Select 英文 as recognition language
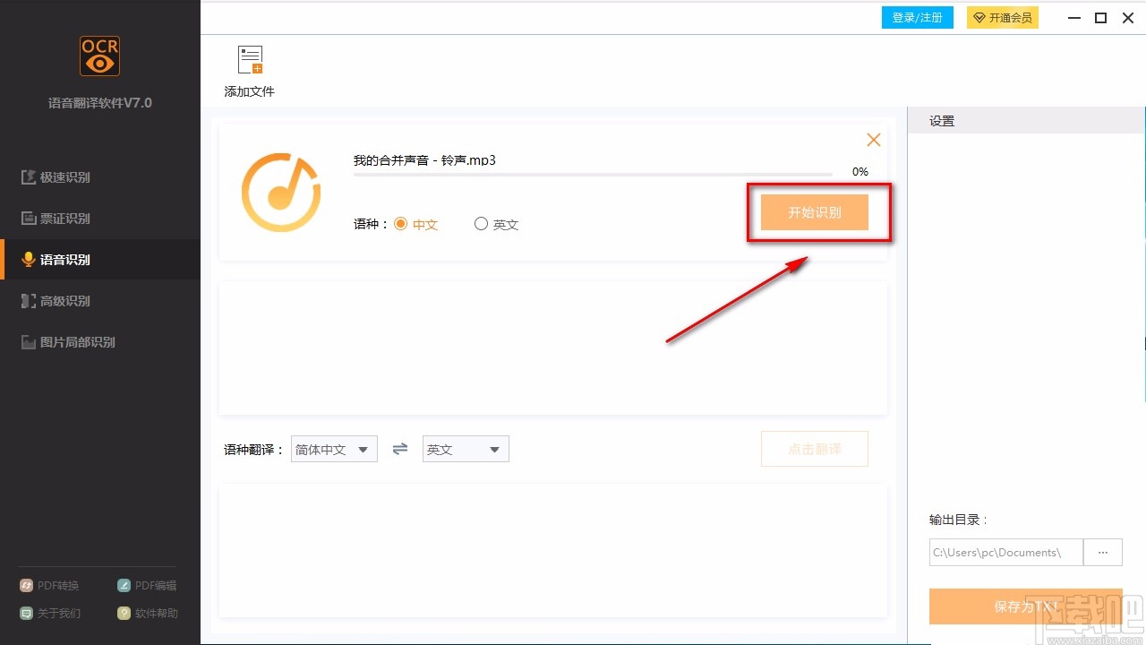 497,224
